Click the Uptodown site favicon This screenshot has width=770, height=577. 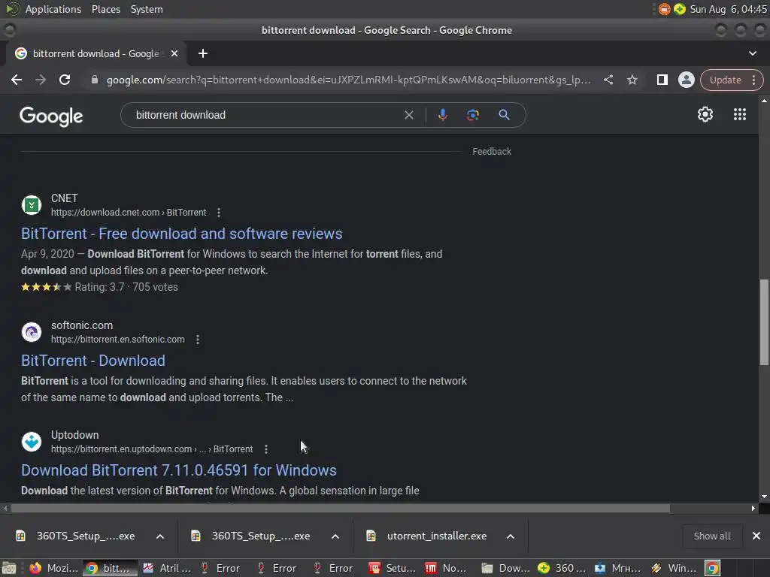pos(32,442)
